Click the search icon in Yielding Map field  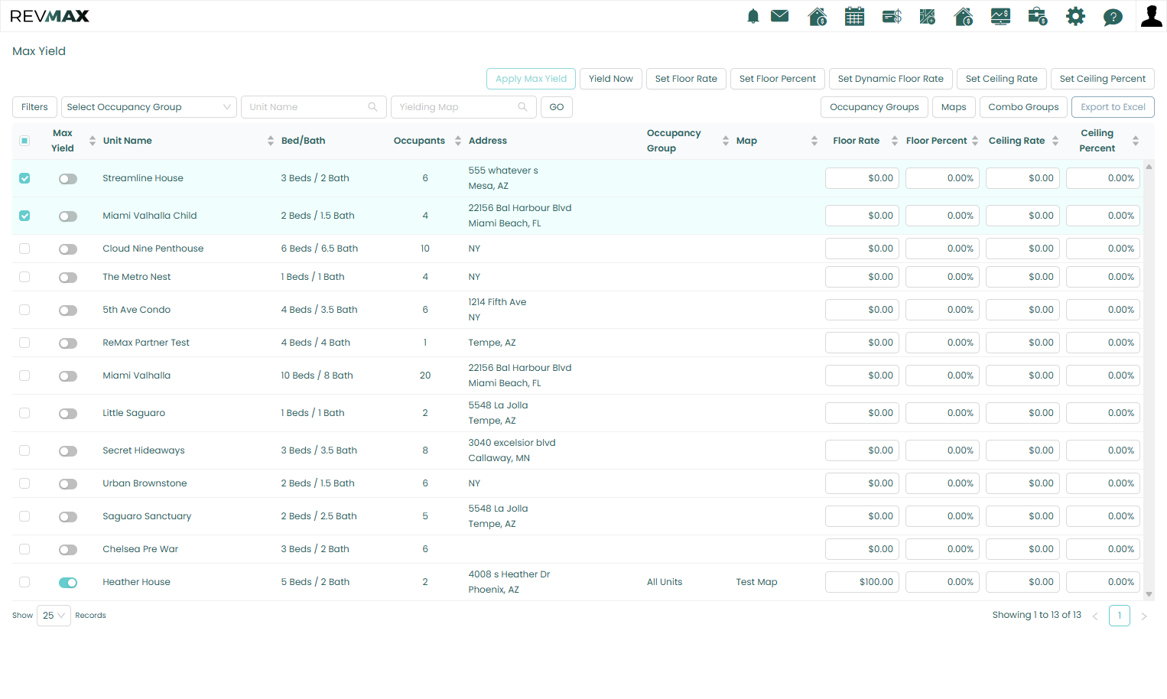(523, 107)
